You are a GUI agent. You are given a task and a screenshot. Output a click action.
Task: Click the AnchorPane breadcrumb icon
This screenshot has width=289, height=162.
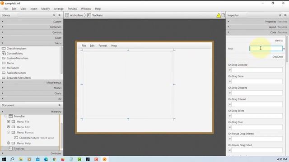[67, 15]
